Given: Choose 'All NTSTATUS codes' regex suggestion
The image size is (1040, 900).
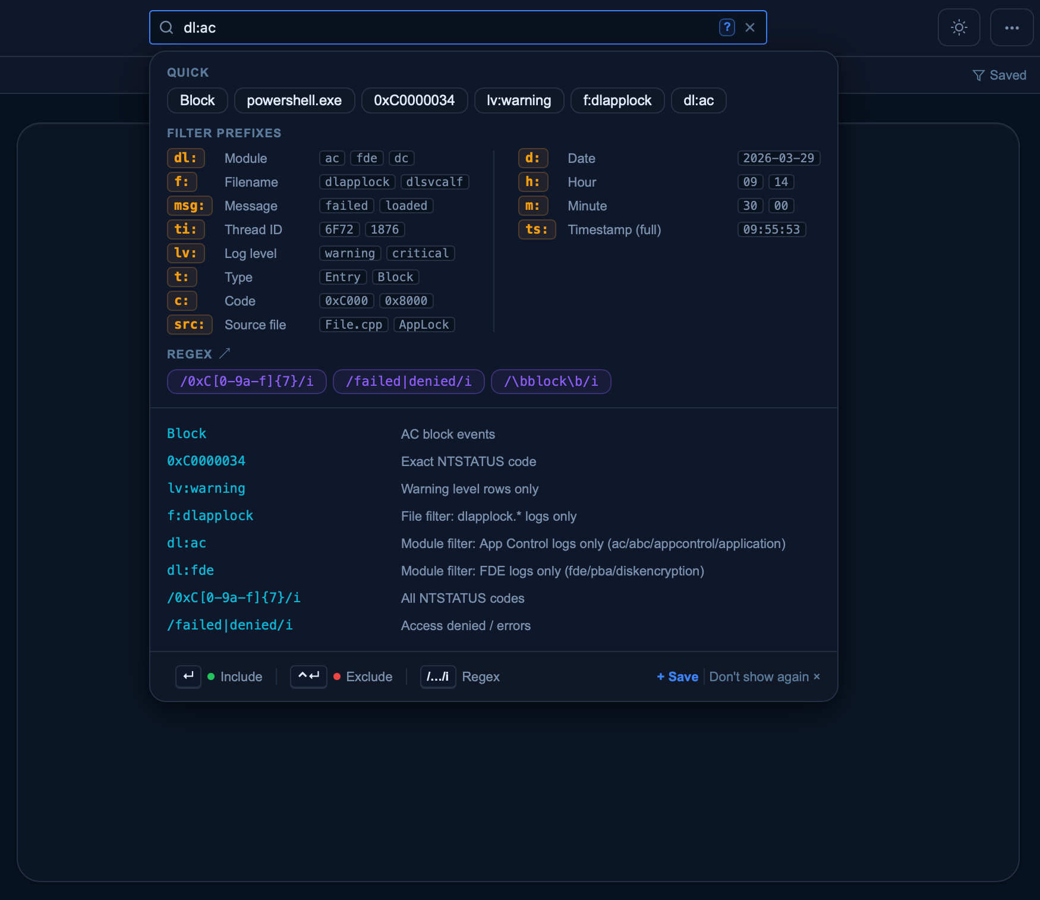Looking at the screenshot, I should click(x=493, y=598).
